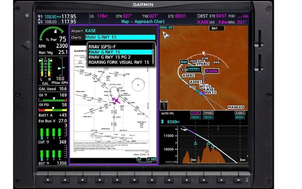Click the 0KT wind box on map

(x=216, y=28)
